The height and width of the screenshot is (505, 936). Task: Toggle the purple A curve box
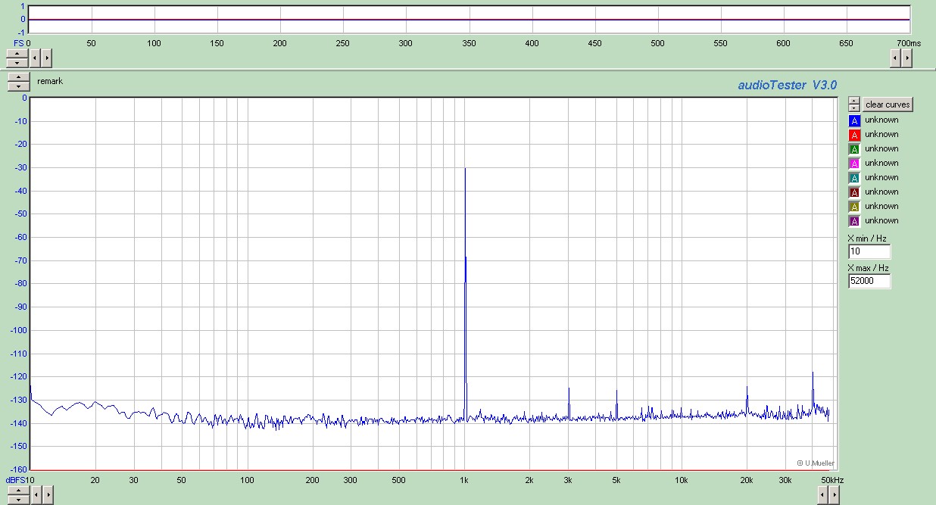click(x=854, y=221)
